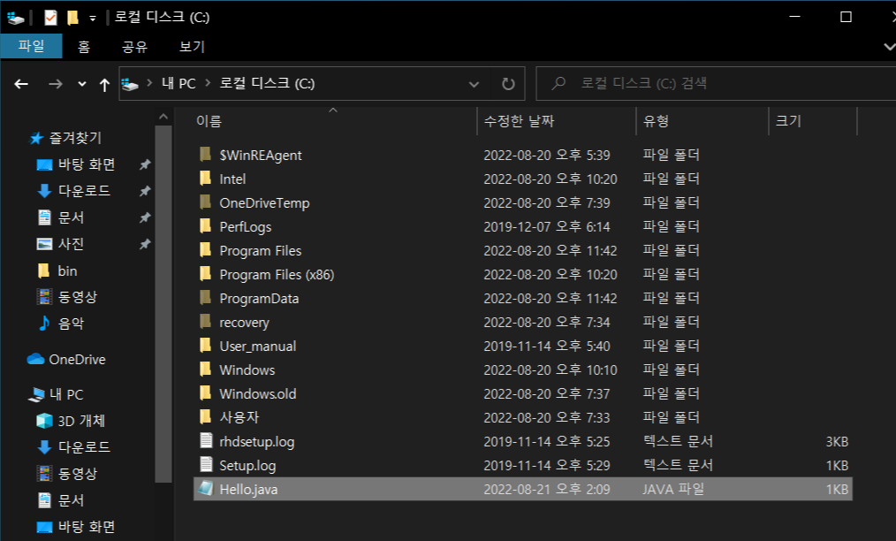896x541 pixels.
Task: Select pinned 다운로드 under 즐겨찾기
Action: click(84, 191)
